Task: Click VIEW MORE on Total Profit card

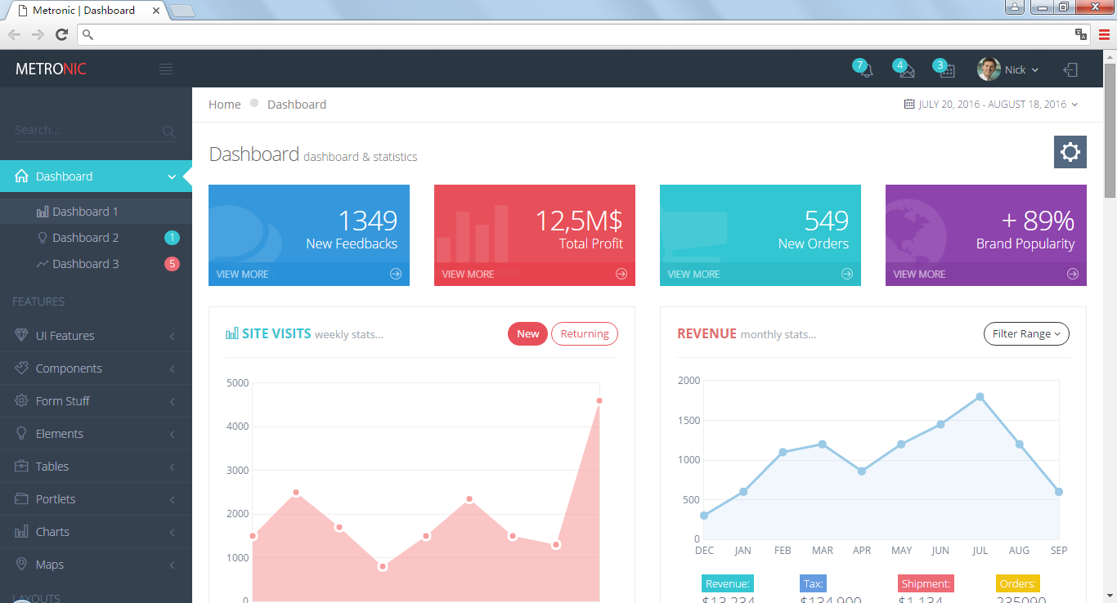Action: point(469,274)
